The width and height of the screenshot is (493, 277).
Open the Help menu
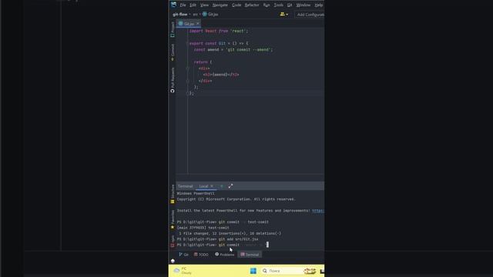[318, 5]
